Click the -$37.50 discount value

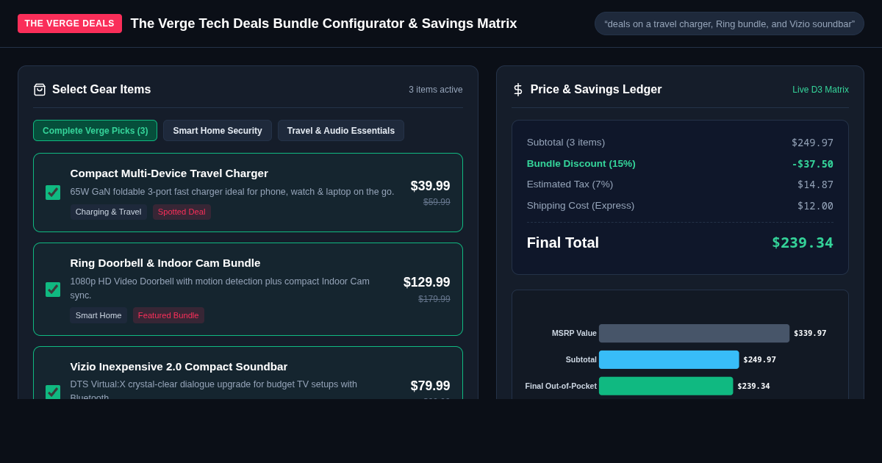pyautogui.click(x=812, y=164)
